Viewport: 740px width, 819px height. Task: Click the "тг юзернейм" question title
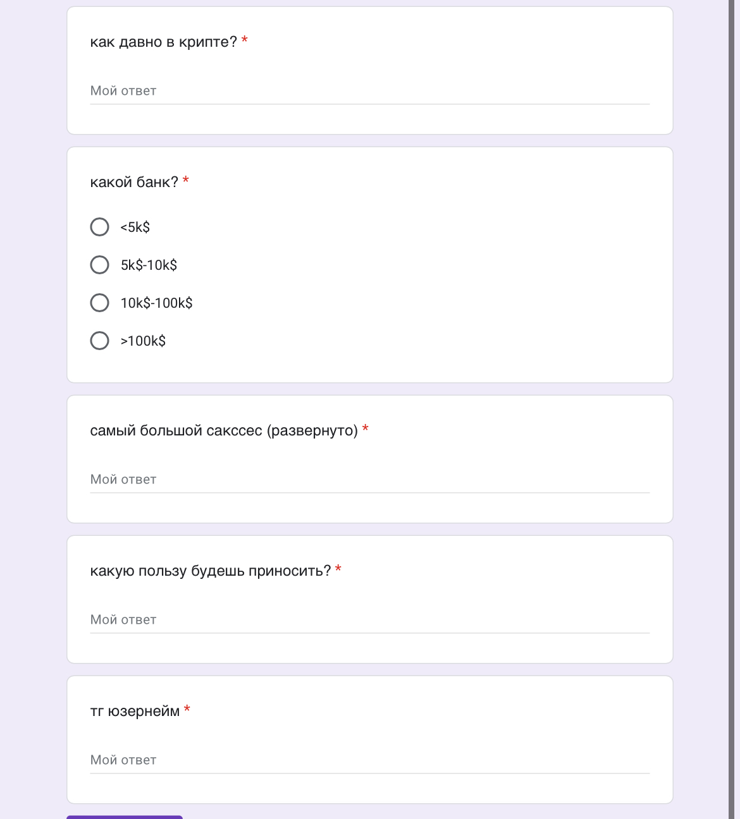point(135,711)
